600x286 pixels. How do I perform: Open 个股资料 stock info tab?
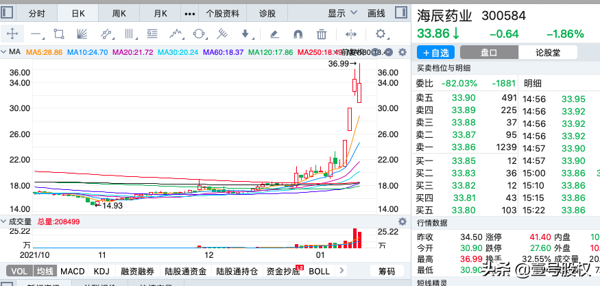(222, 14)
